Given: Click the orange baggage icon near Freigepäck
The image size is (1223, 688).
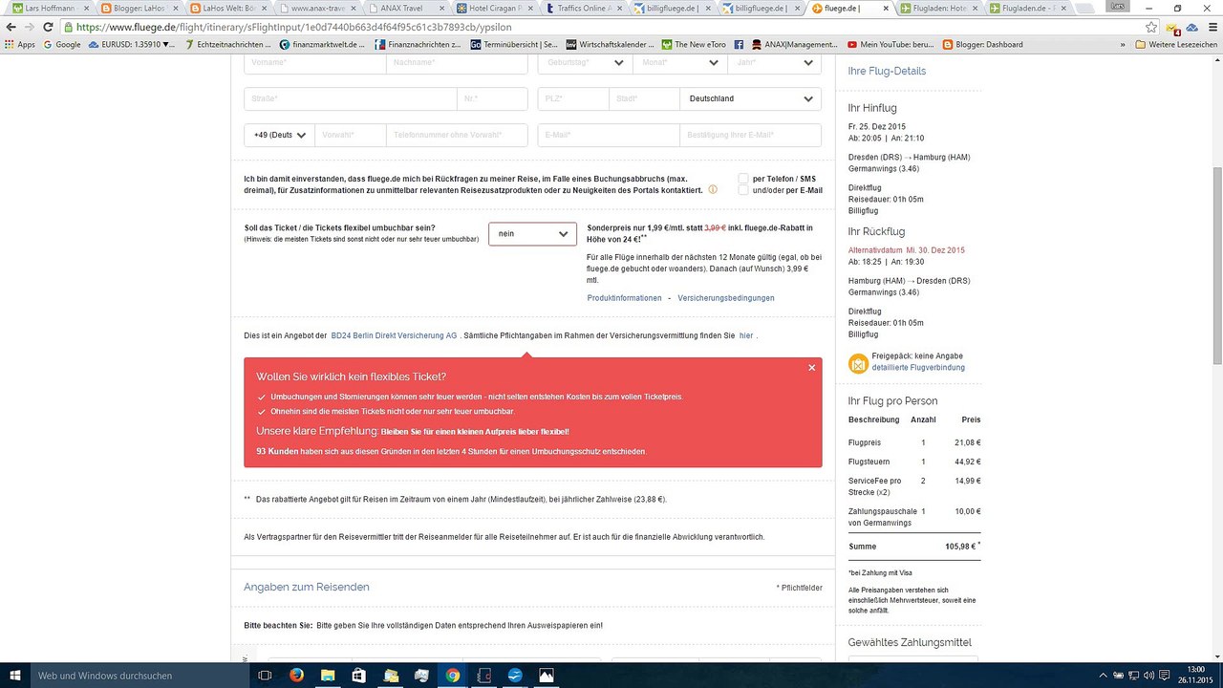Looking at the screenshot, I should [858, 363].
